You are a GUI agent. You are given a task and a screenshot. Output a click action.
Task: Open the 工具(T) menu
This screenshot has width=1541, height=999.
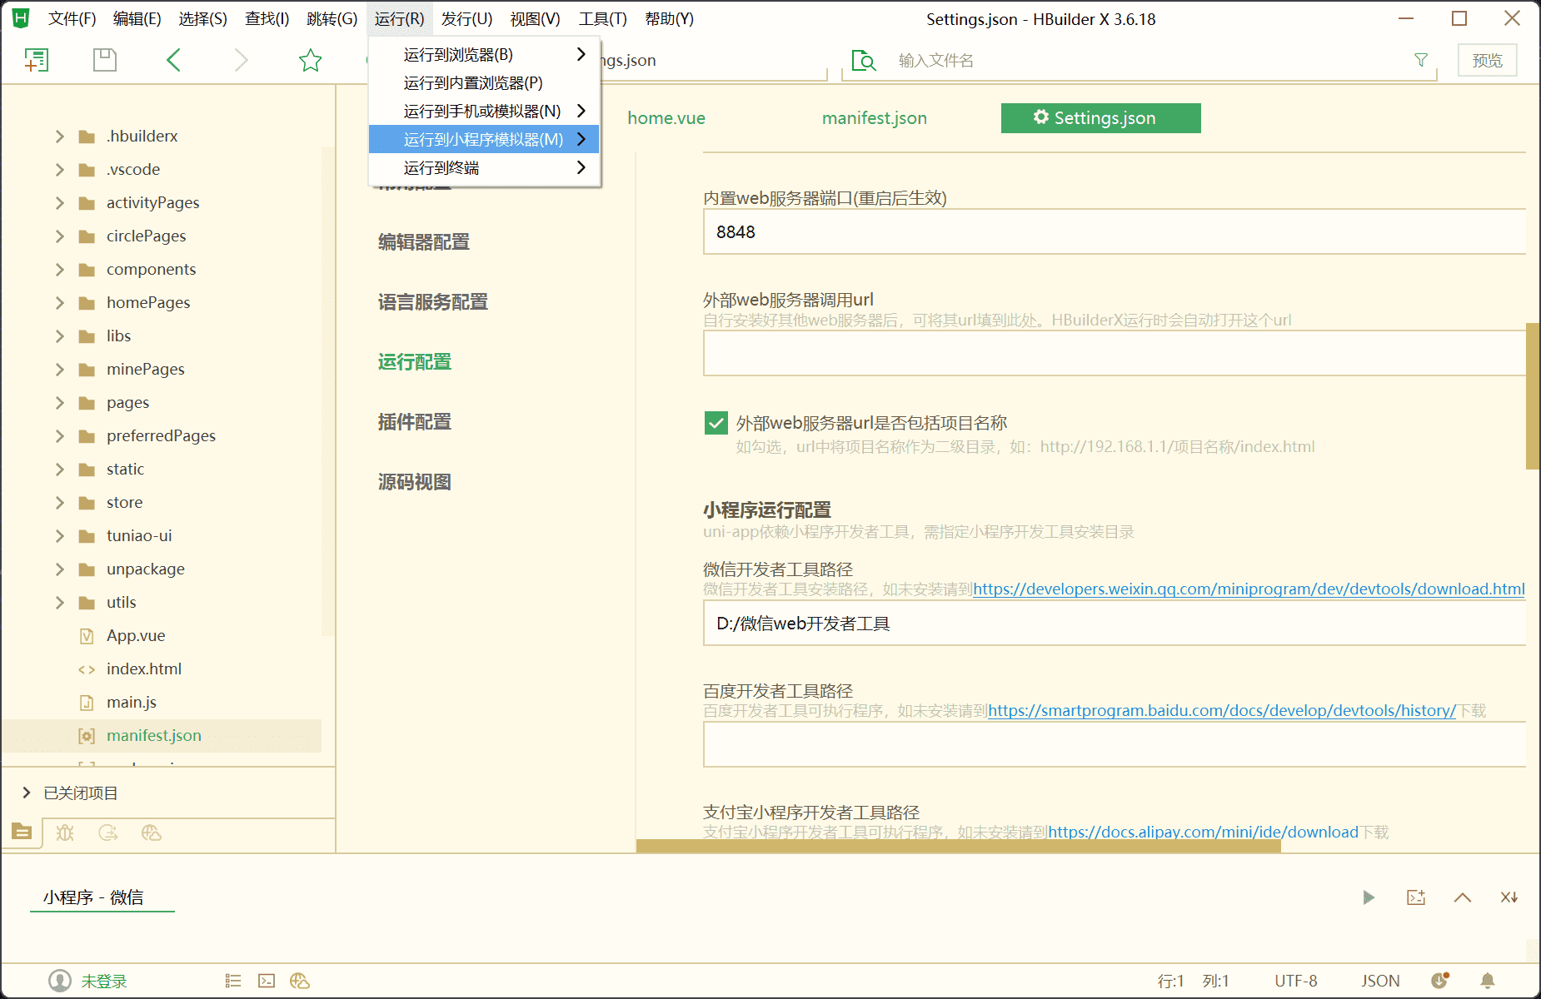(x=603, y=18)
